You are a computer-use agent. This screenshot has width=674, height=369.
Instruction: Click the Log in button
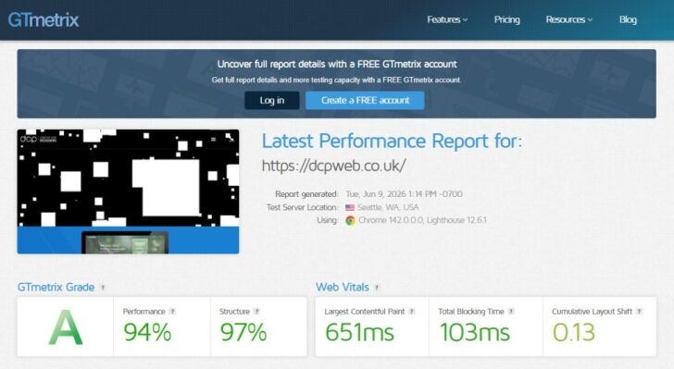(x=272, y=100)
